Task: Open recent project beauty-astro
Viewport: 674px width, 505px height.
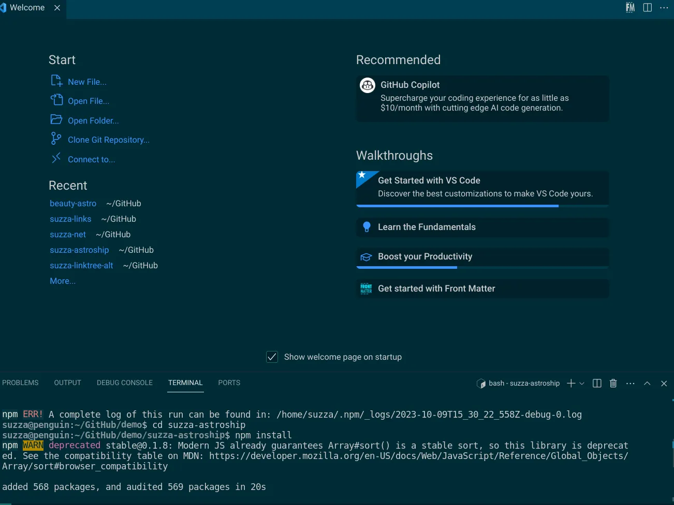Action: (73, 203)
